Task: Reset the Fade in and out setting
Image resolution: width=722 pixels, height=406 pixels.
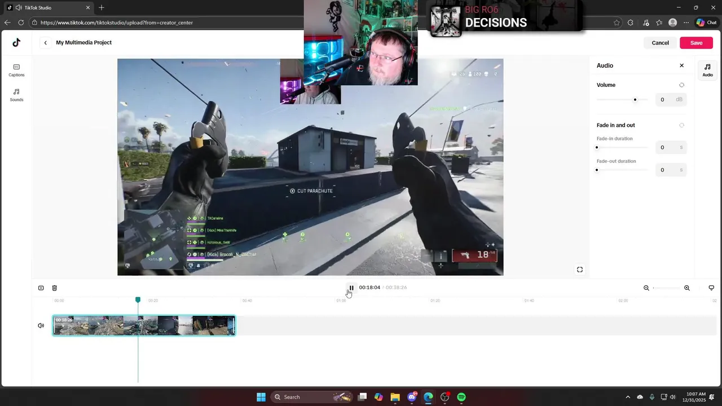Action: click(x=681, y=125)
